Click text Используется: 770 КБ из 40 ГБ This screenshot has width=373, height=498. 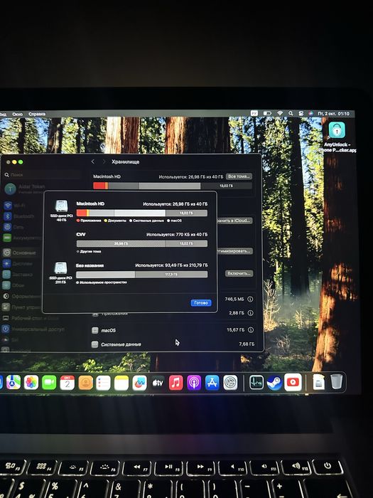177,234
